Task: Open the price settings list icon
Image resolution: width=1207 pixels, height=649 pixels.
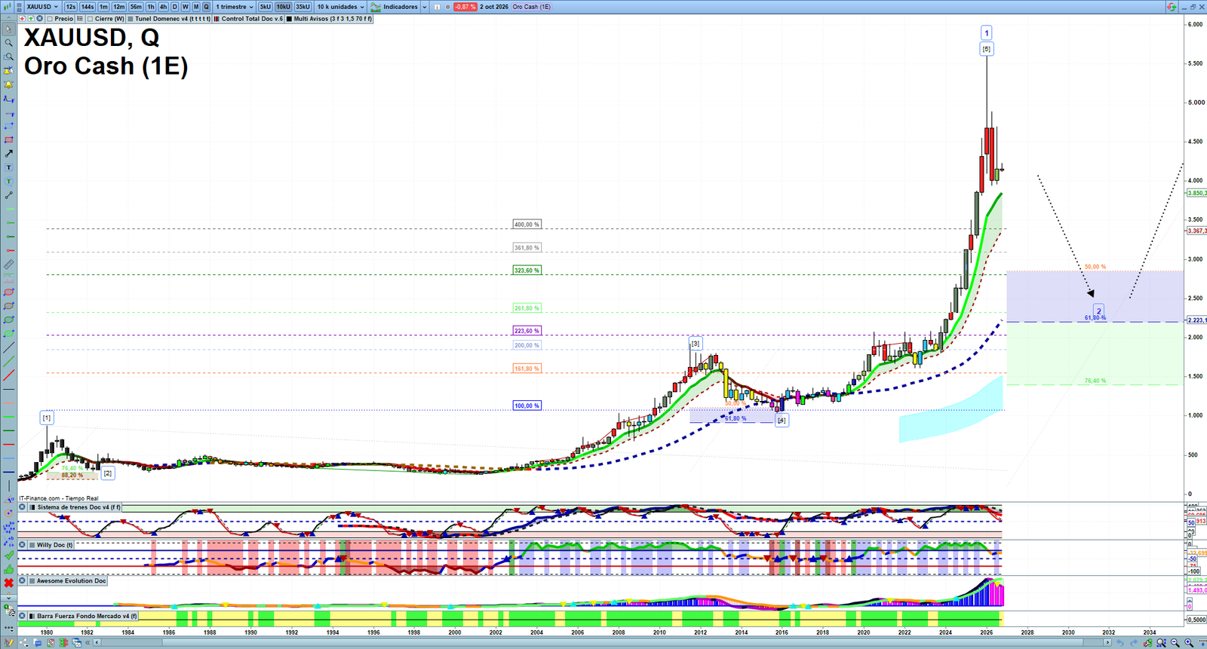Action: point(80,19)
